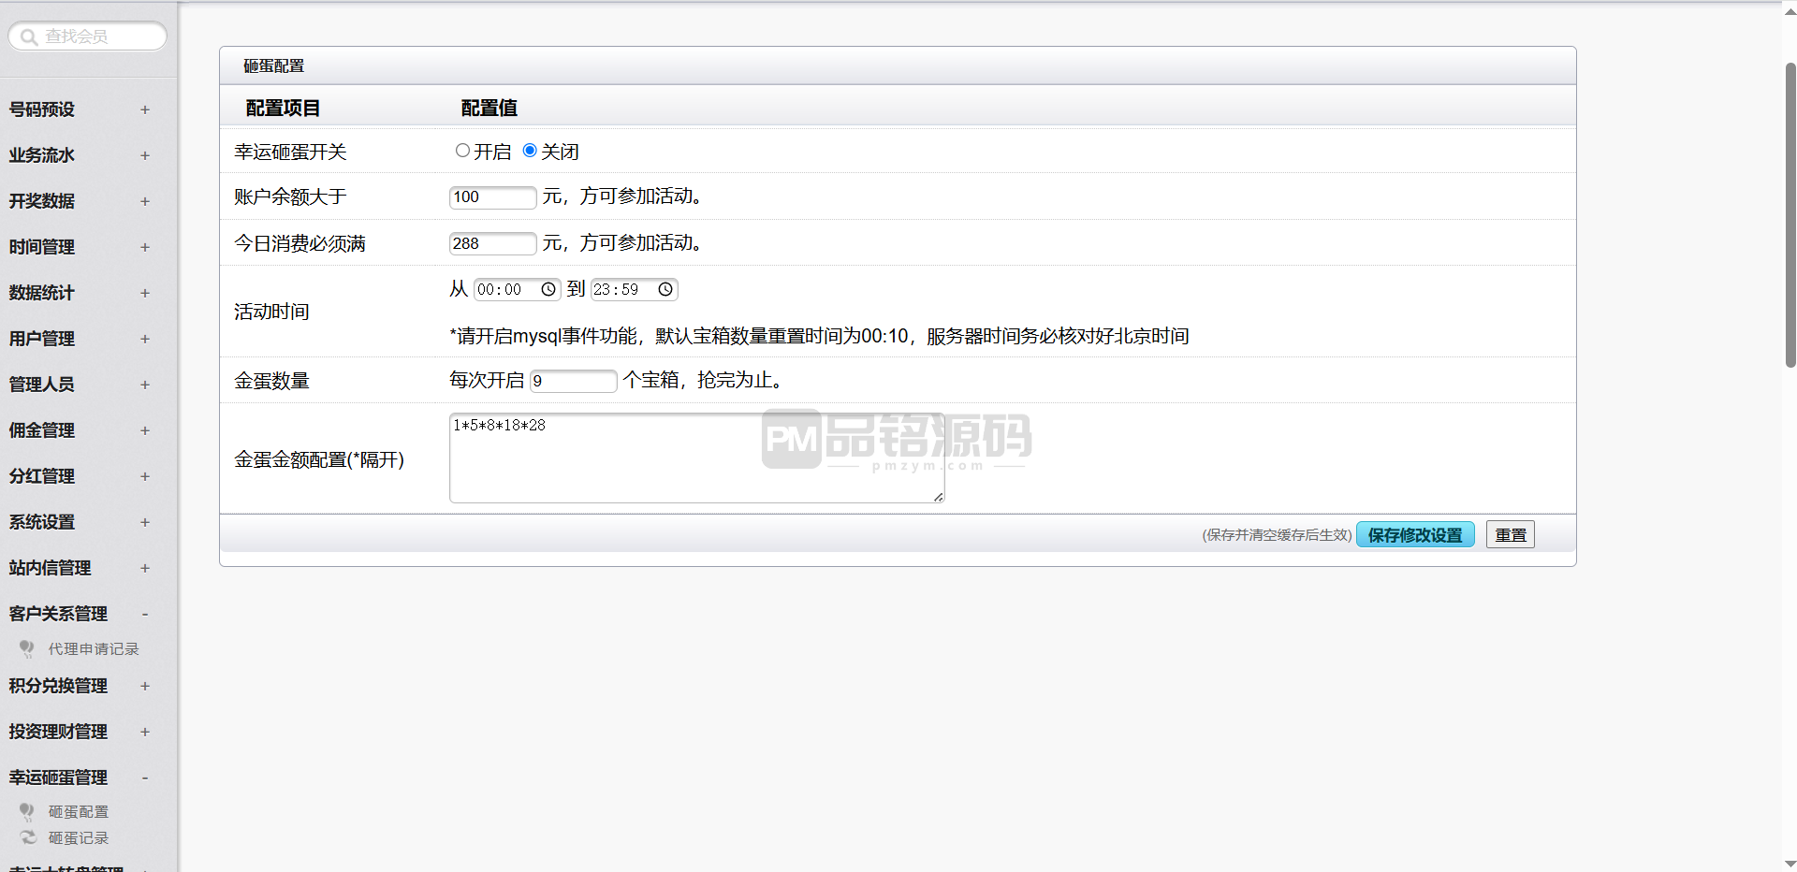
Task: Open the 砸蛋配置 submenu item
Action: point(79,811)
